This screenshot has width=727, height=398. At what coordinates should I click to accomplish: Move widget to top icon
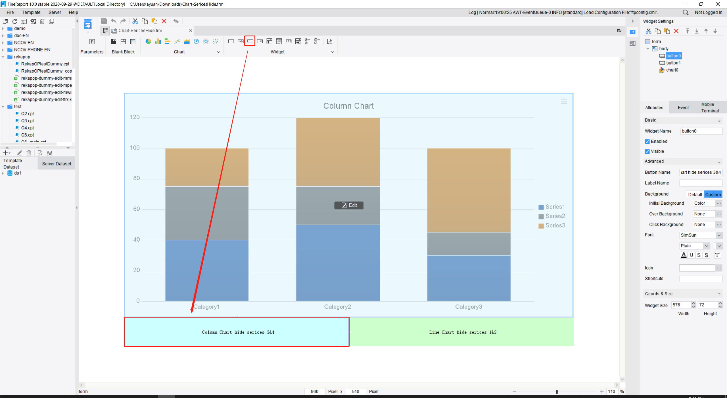click(x=688, y=31)
